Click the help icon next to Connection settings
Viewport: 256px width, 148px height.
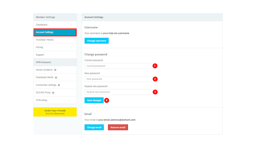coord(59,85)
